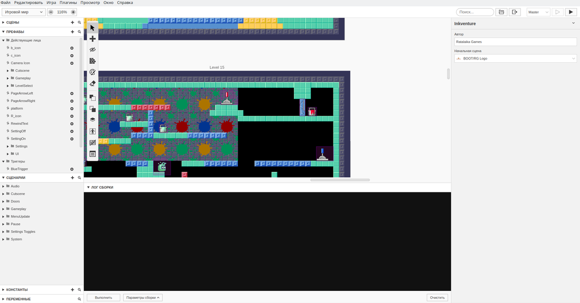Viewport: 580px width, 303px height.
Task: Select the palette Colorize tool
Action: point(93,72)
